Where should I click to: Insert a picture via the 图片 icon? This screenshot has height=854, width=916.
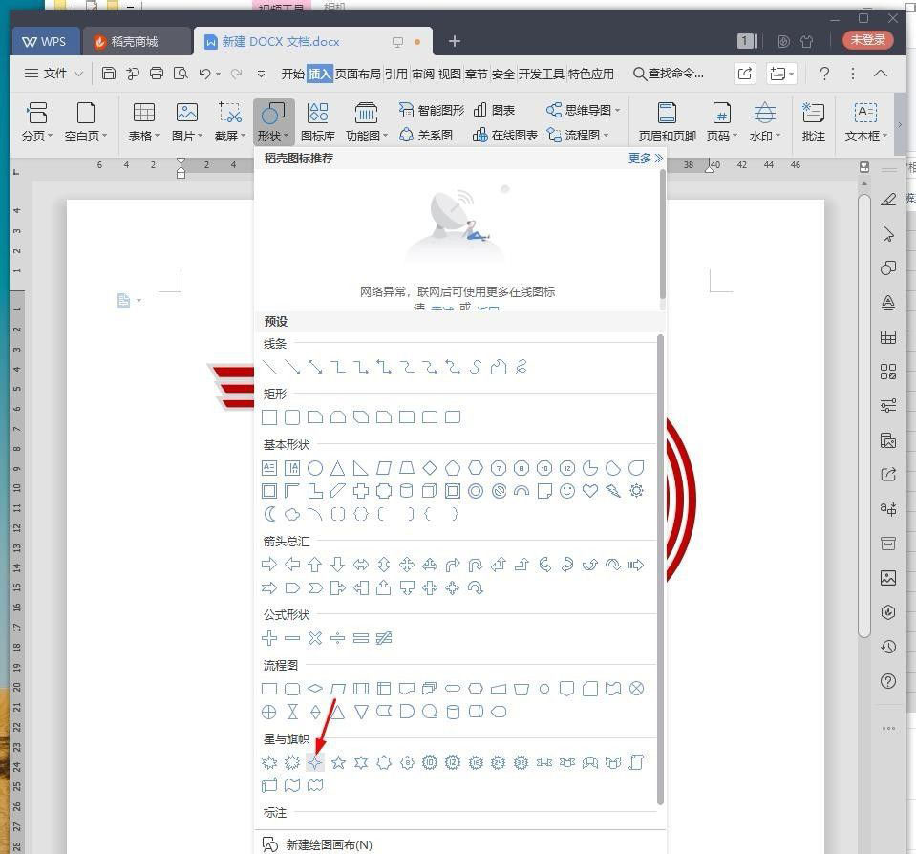(185, 120)
